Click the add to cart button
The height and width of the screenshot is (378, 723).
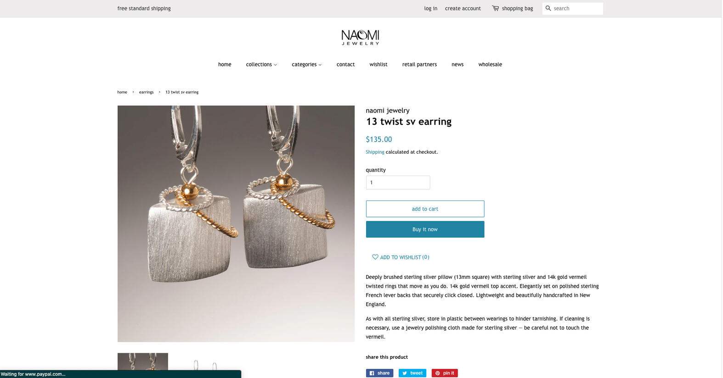tap(425, 209)
